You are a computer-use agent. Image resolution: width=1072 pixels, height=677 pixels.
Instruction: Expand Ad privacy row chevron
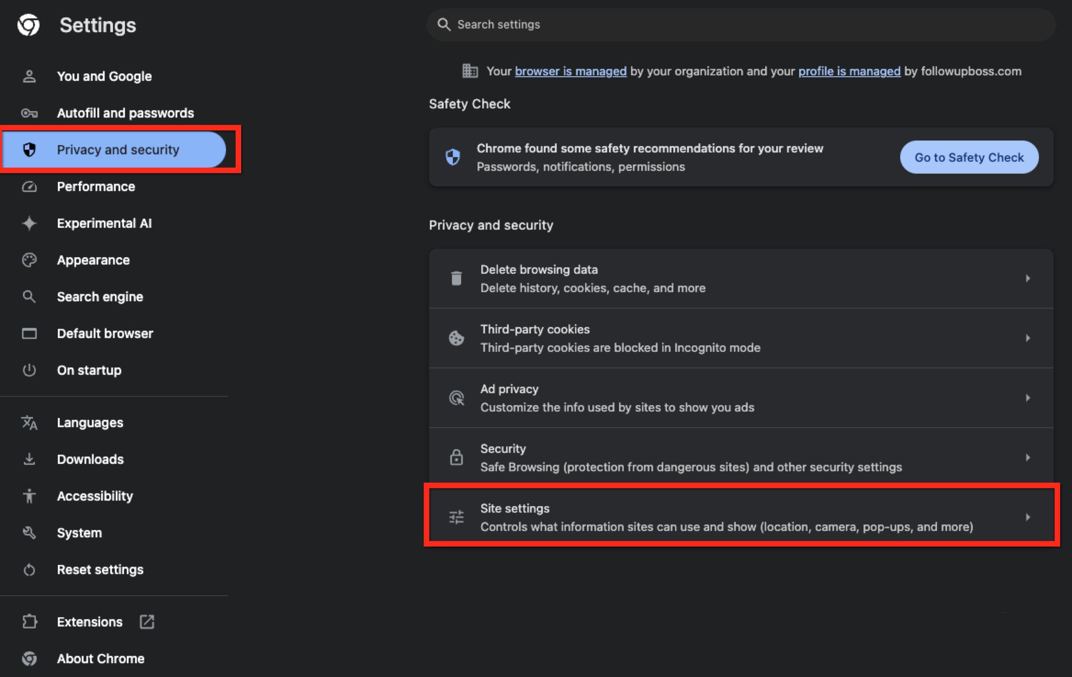pos(1028,398)
